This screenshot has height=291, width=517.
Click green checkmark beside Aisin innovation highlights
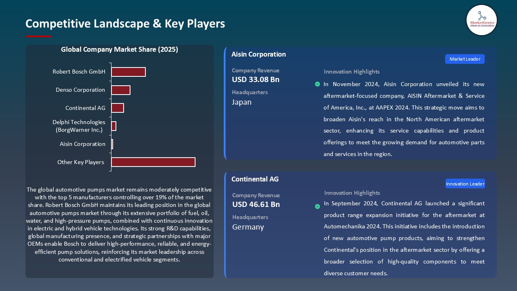pos(317,84)
